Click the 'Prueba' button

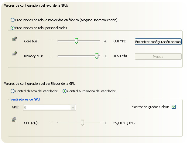(x=158, y=57)
